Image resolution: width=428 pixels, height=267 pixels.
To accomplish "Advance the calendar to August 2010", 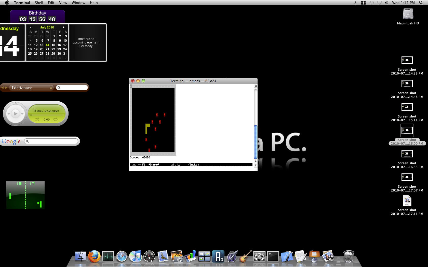I will pyautogui.click(x=64, y=27).
